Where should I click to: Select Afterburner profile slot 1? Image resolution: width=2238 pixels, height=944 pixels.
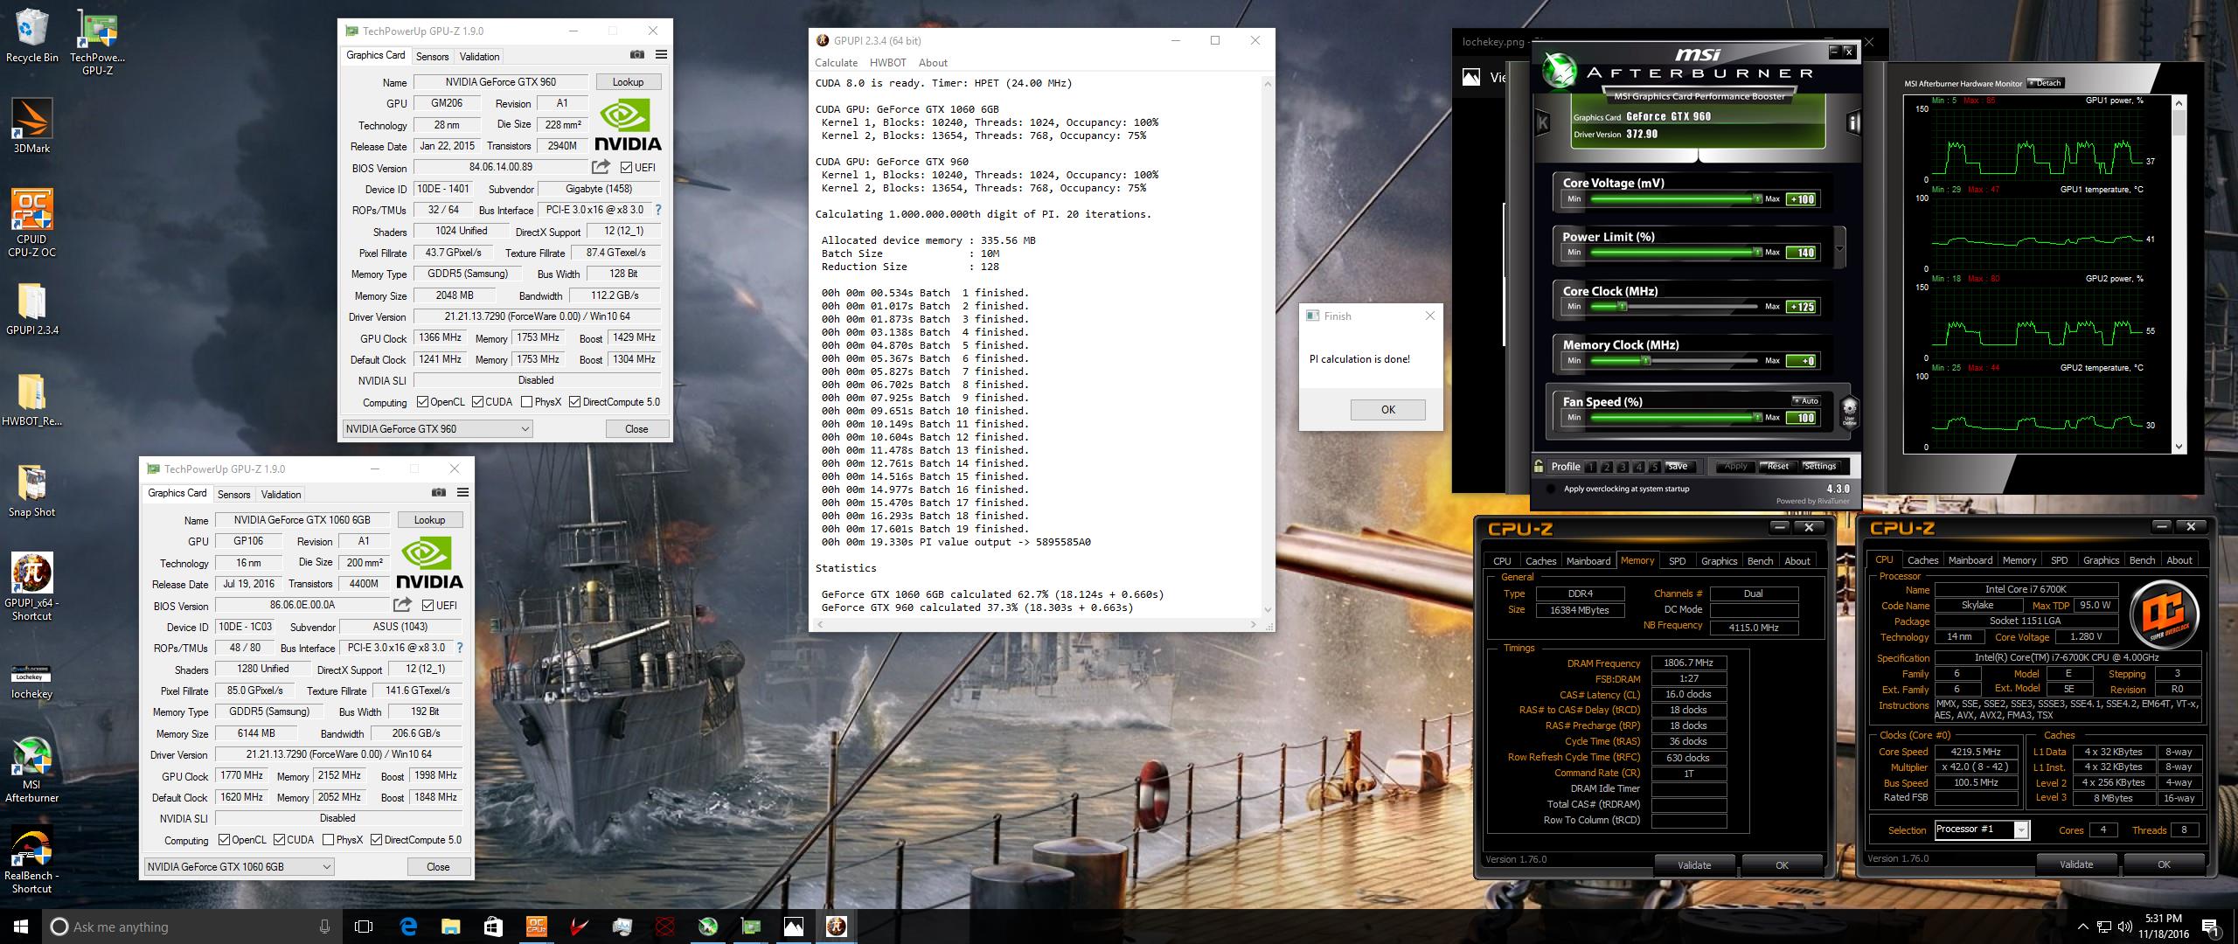click(x=1591, y=467)
